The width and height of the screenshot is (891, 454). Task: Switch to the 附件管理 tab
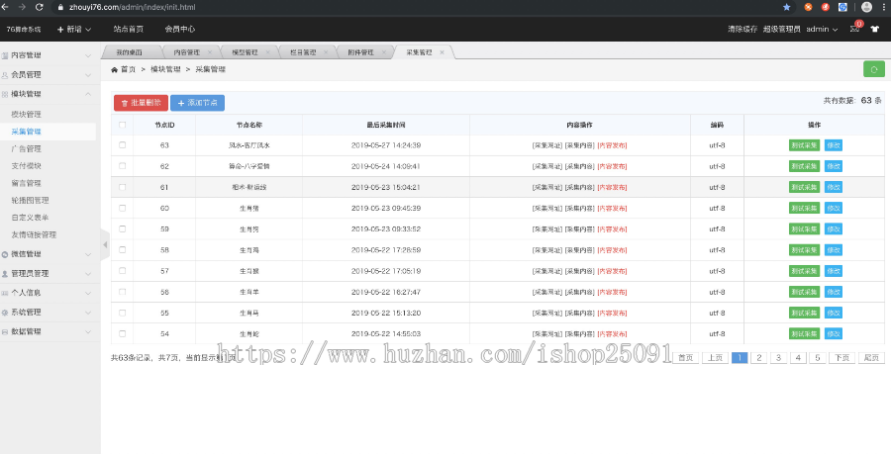pos(360,52)
